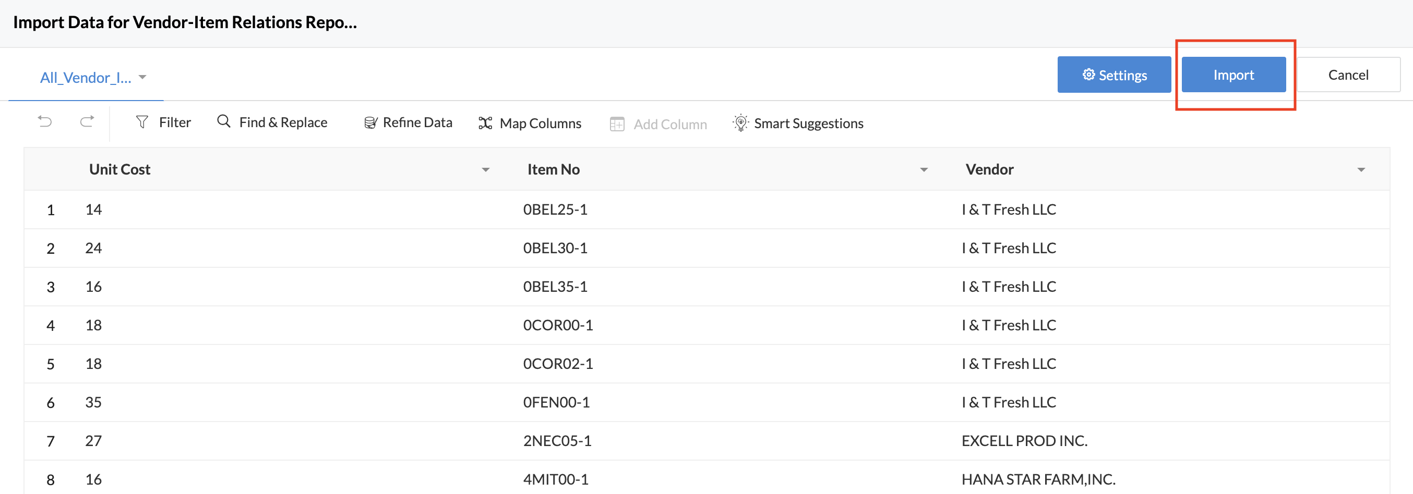The height and width of the screenshot is (494, 1413).
Task: Open Find & Replace
Action: (x=272, y=122)
